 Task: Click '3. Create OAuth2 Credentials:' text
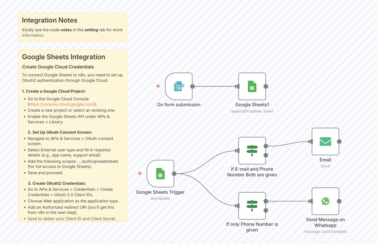point(57,183)
